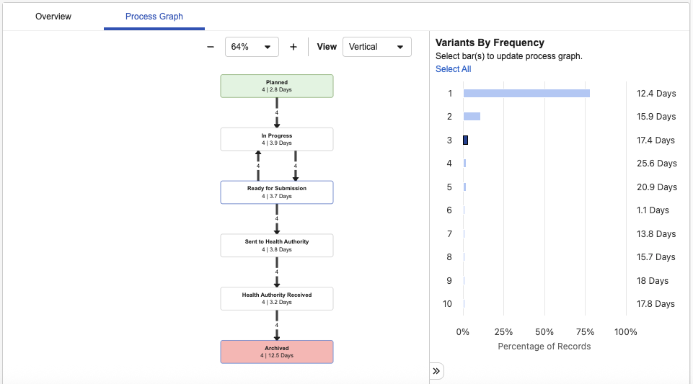Click the In Progress process node
This screenshot has height=384, width=693.
277,139
